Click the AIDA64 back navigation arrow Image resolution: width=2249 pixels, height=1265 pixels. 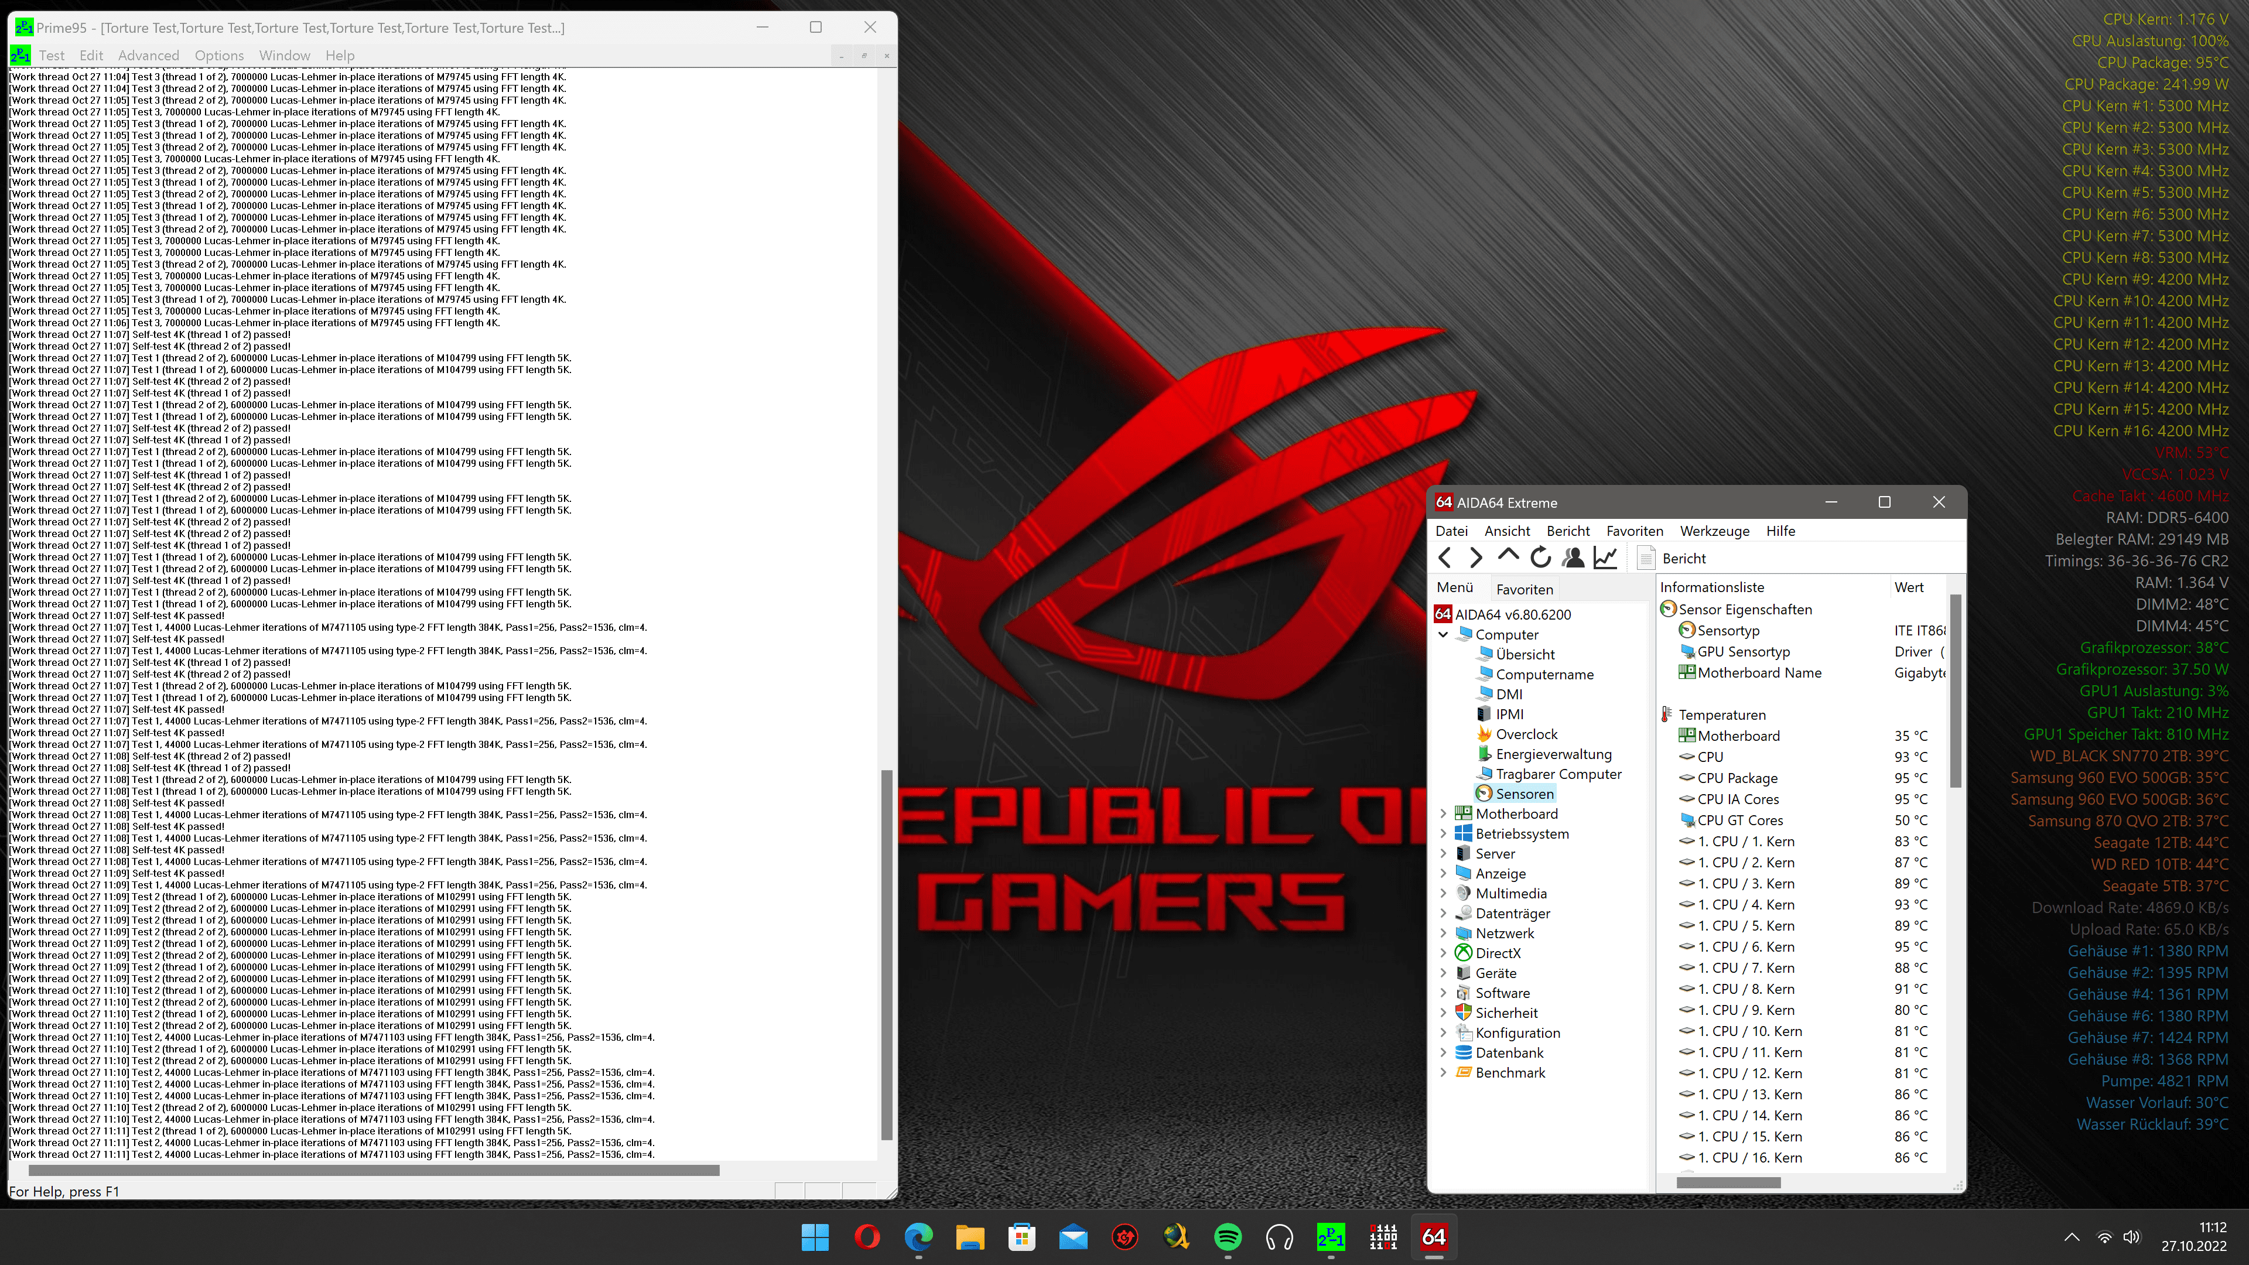tap(1445, 558)
